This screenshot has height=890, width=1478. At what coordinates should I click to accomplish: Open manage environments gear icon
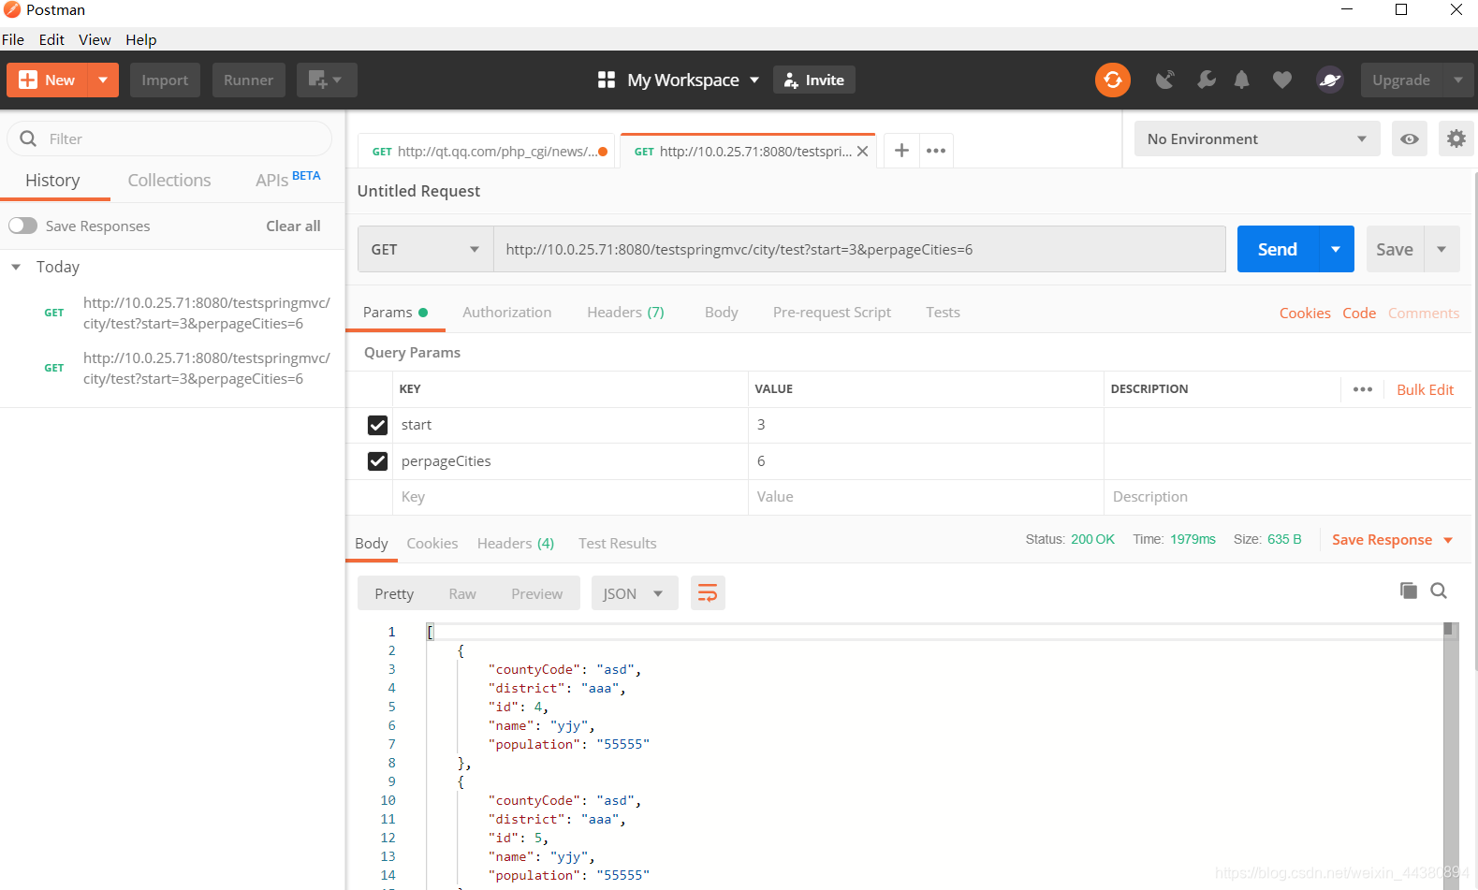coord(1456,139)
